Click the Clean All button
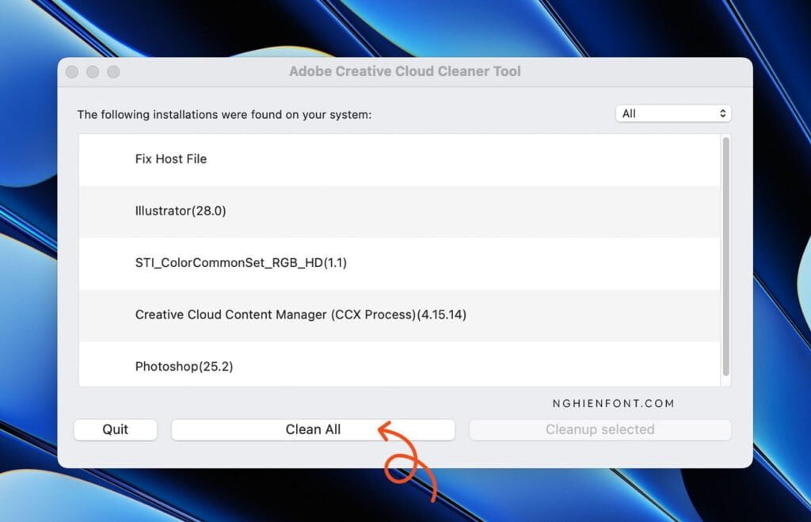The width and height of the screenshot is (811, 522). tap(313, 429)
